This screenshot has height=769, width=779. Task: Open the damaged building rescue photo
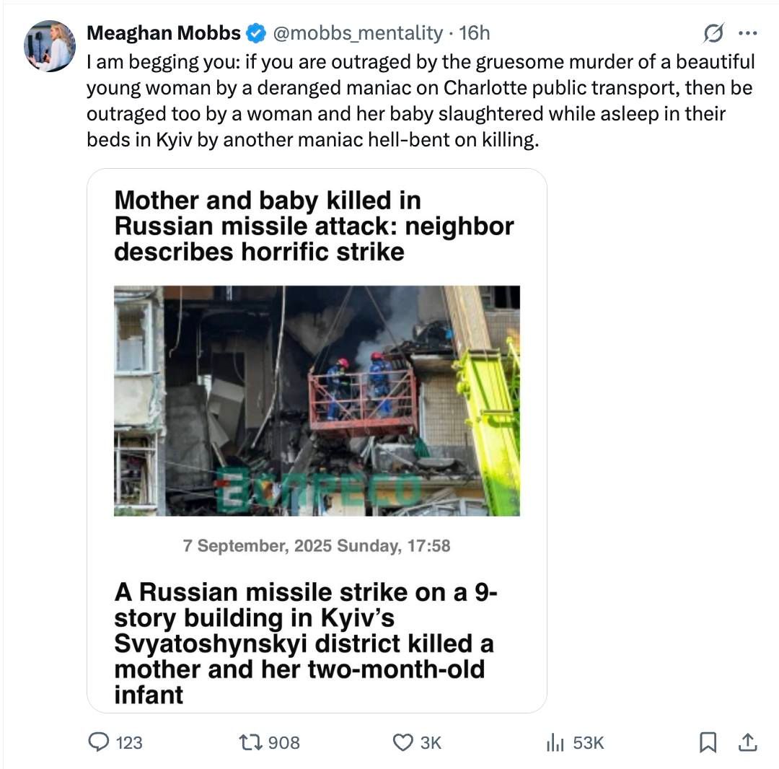tap(317, 400)
